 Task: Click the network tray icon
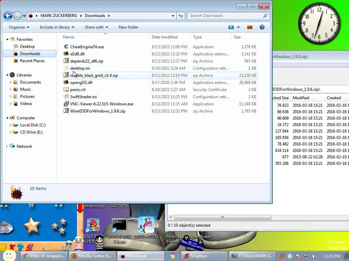pyautogui.click(x=306, y=256)
